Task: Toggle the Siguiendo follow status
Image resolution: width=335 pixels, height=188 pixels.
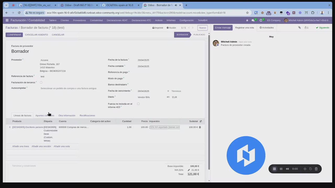Action: coord(322,28)
